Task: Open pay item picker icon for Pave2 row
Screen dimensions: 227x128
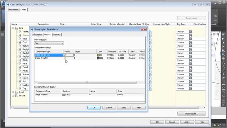Action: [x=190, y=71]
